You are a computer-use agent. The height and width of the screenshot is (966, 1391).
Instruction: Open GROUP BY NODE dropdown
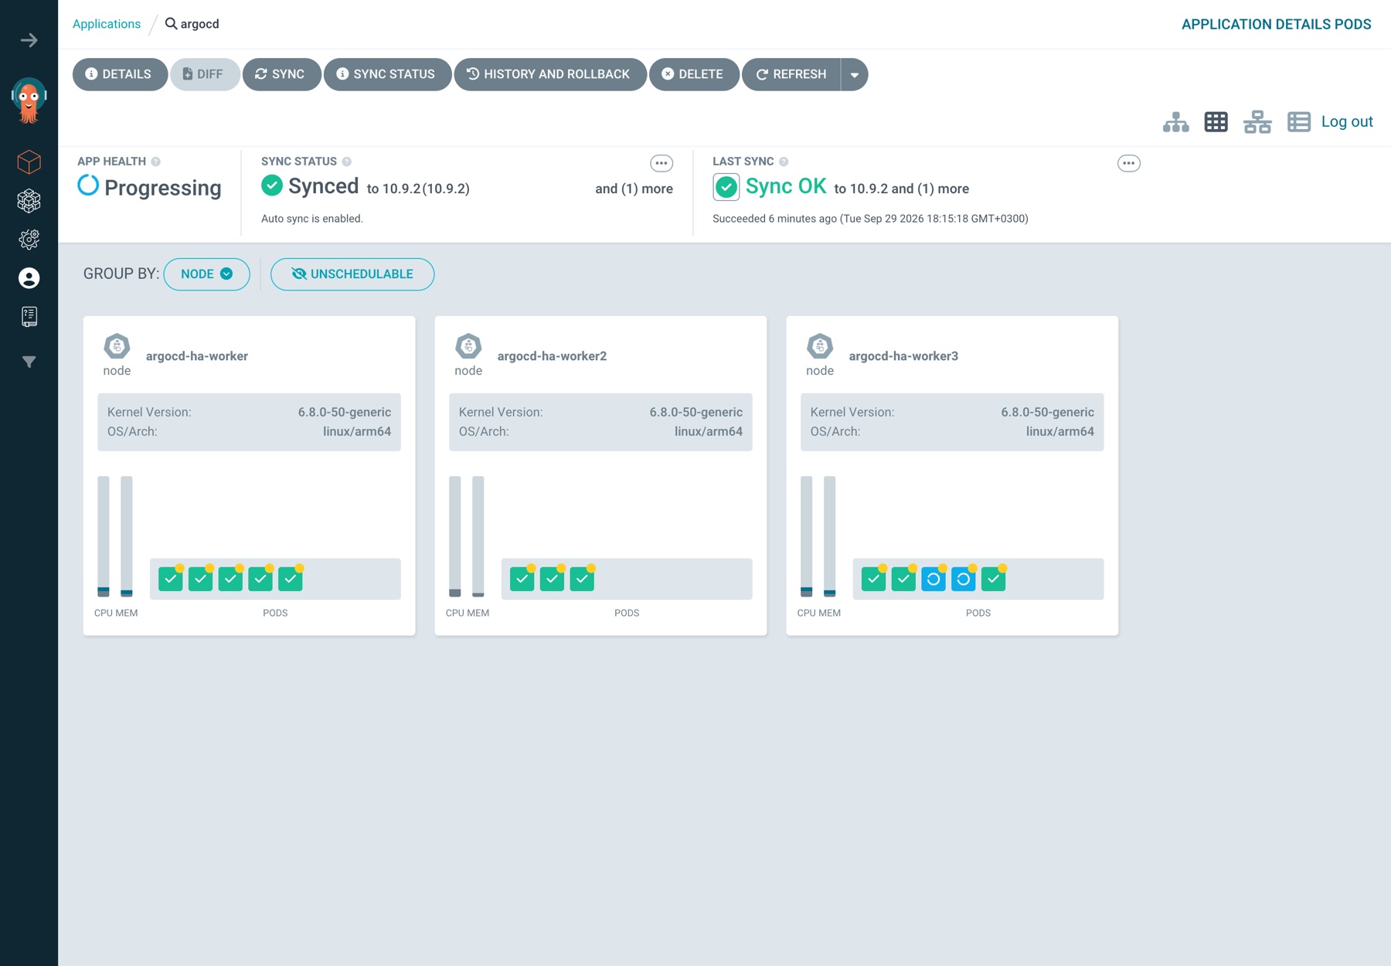(206, 274)
